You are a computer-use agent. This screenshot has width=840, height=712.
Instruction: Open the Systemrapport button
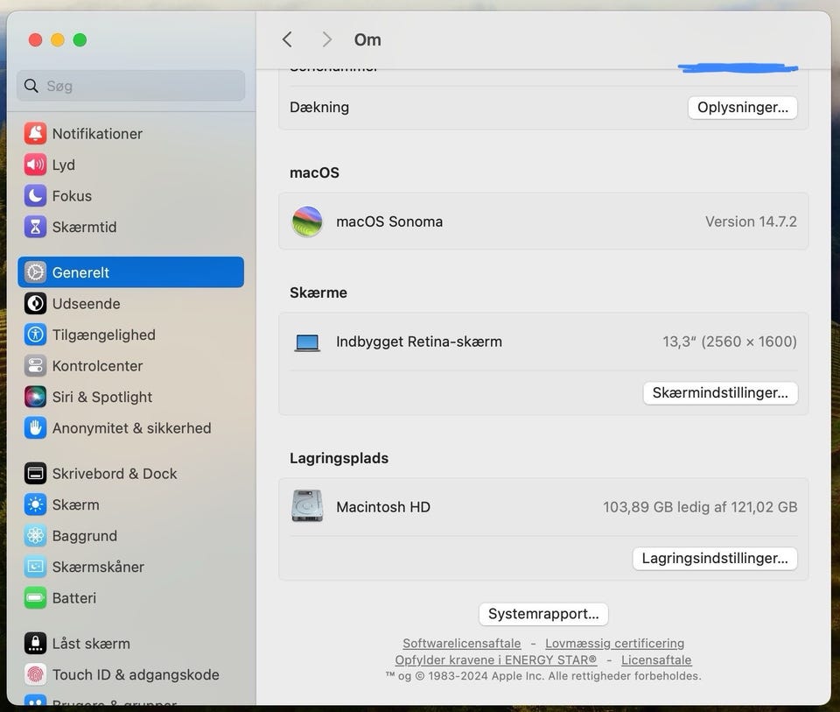[543, 614]
